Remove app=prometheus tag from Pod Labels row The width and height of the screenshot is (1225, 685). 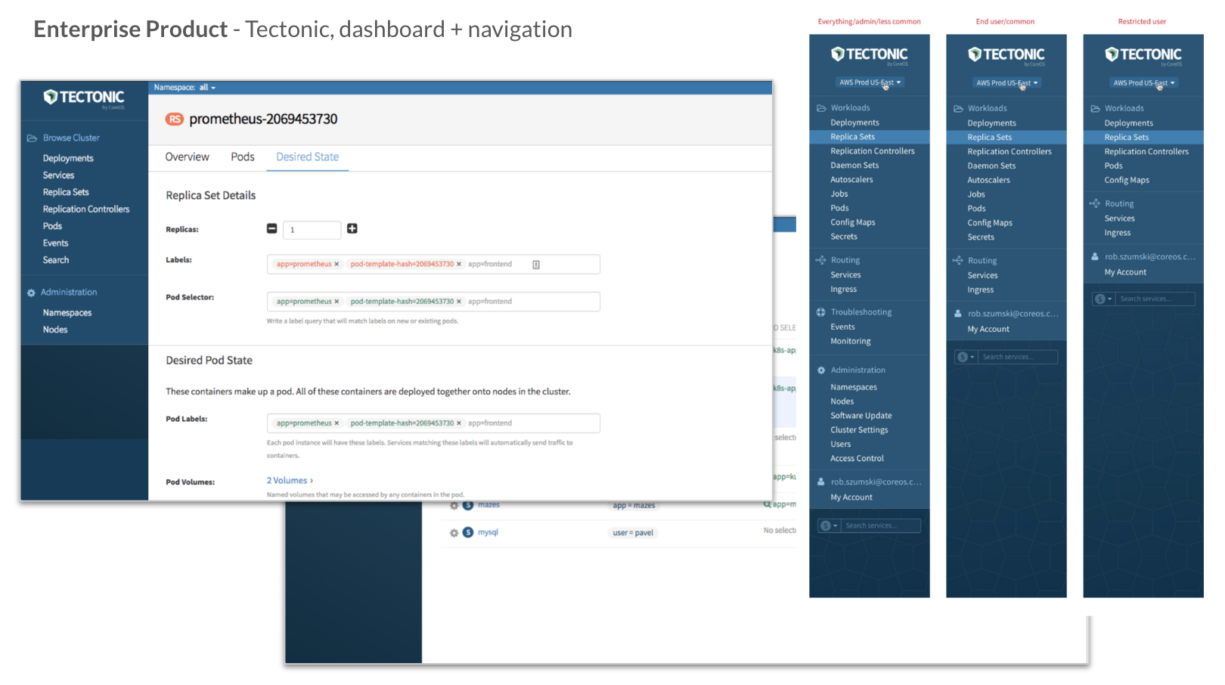[336, 423]
